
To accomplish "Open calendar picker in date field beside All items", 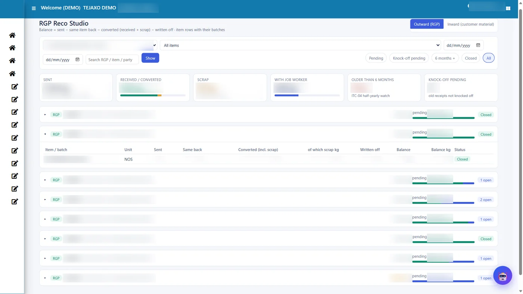I will (x=478, y=45).
